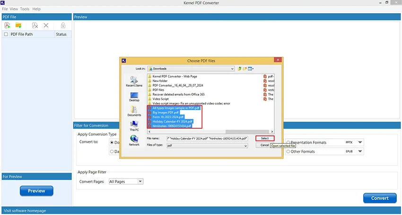The width and height of the screenshot is (402, 215).
Task: Click the Create New Folder icon
Action: pos(245,68)
